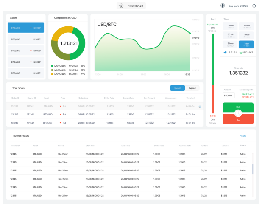The height and width of the screenshot is (208, 262).
Task: Click the Amount input field
Action: click(229, 96)
